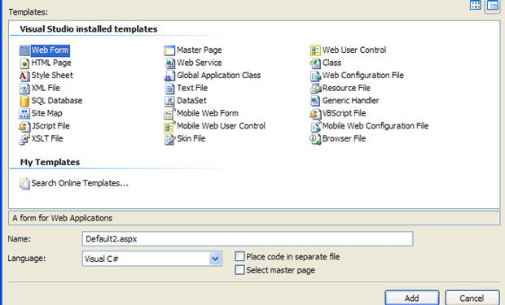
Task: Select the Mobile Web Form icon
Action: tap(169, 114)
